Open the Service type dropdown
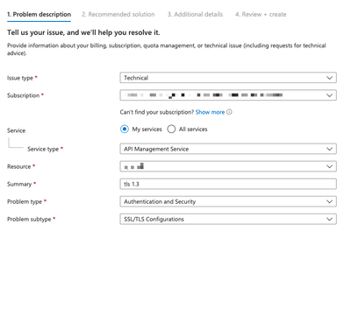 click(x=228, y=149)
